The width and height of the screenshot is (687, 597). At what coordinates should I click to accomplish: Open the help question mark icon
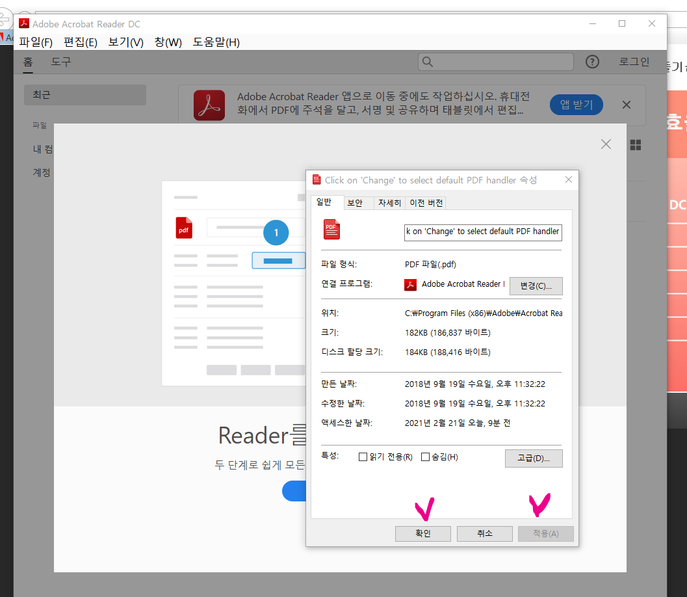pos(592,62)
